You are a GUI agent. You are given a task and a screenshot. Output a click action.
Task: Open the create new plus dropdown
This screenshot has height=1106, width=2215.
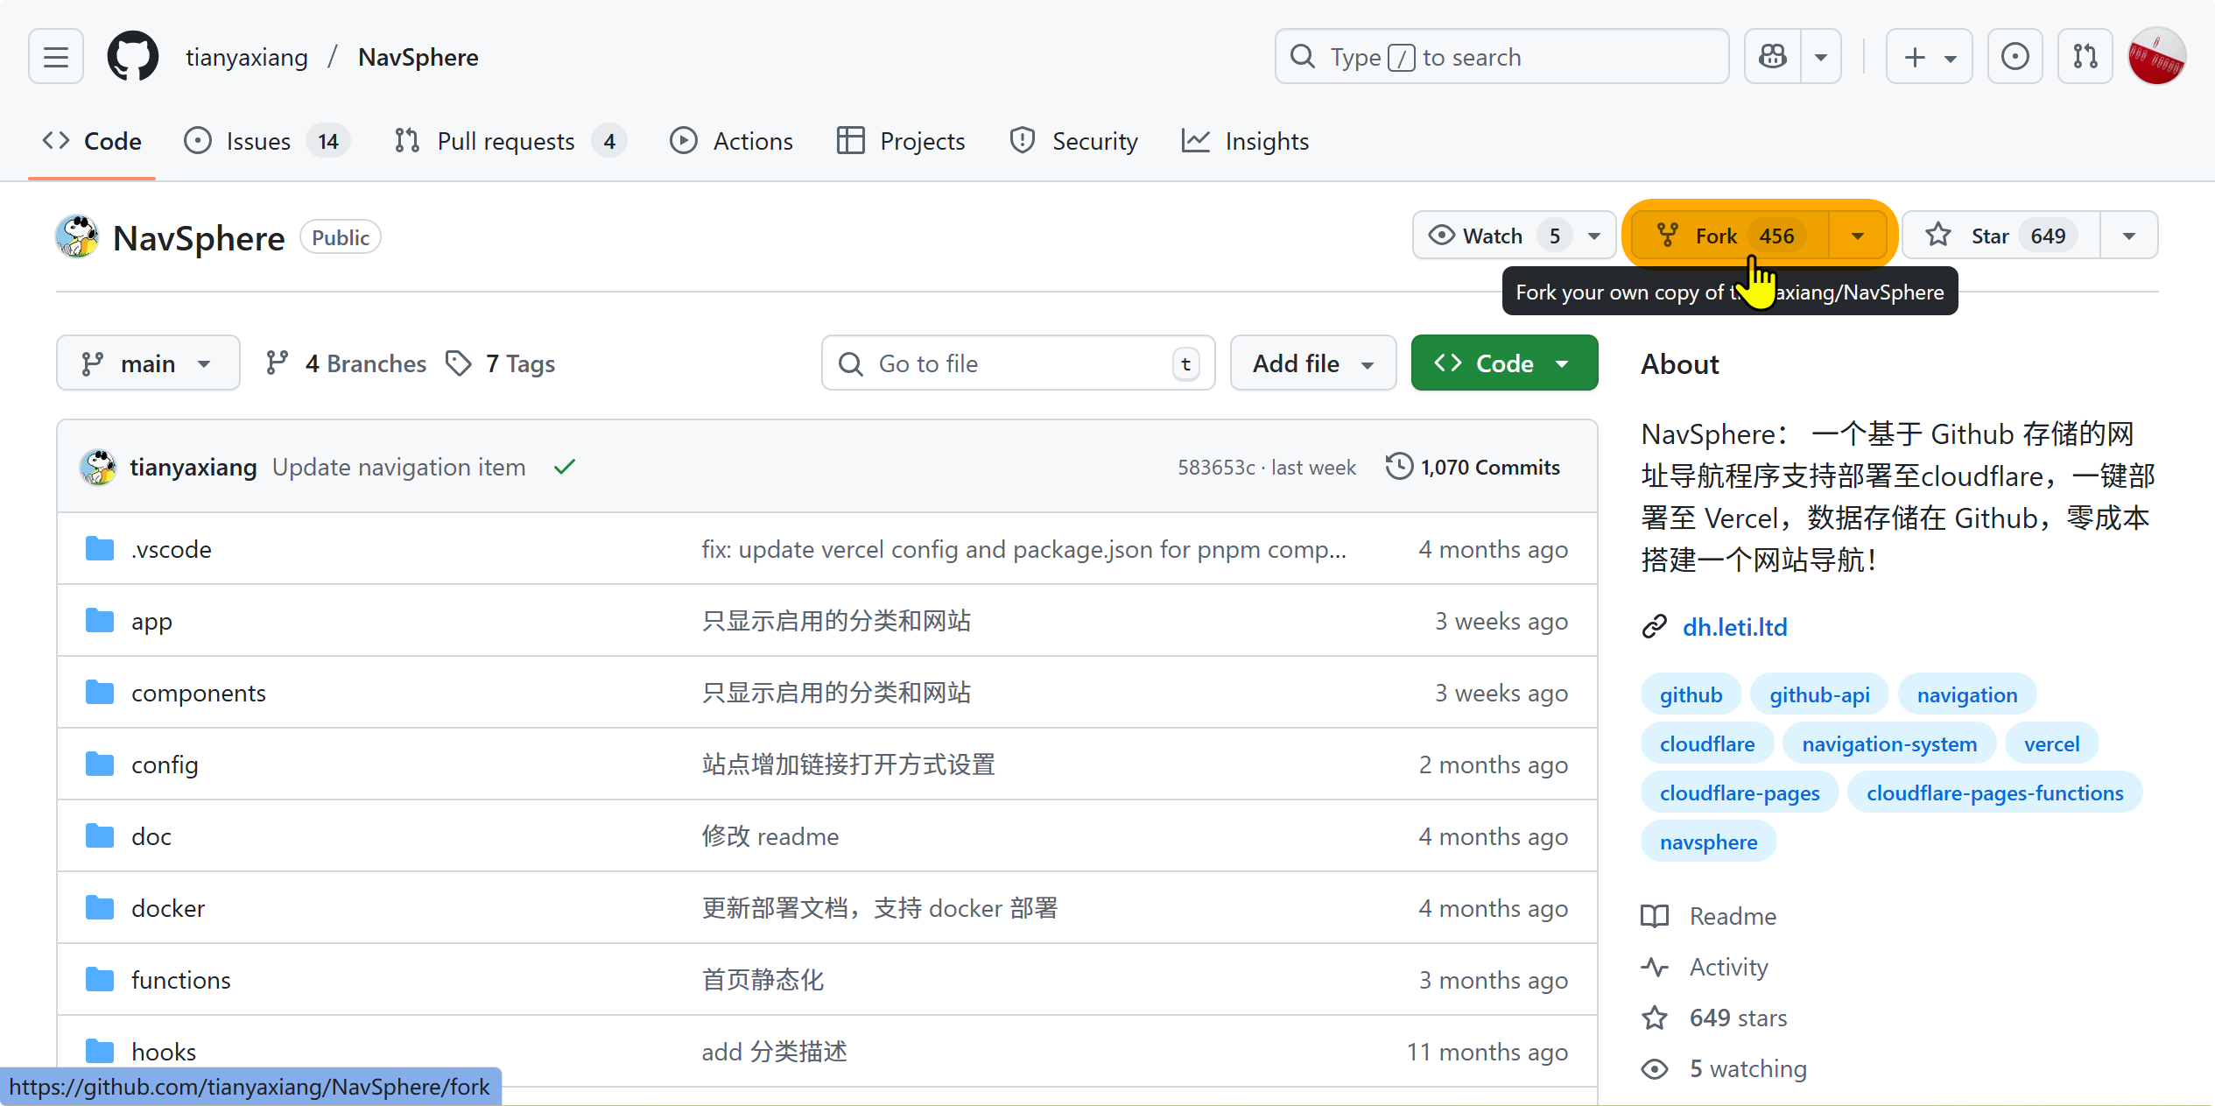tap(1929, 57)
